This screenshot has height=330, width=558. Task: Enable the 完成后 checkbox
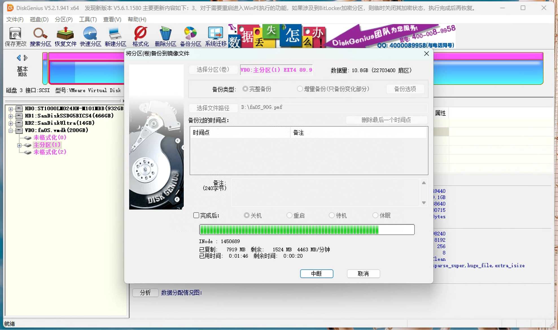coord(196,215)
